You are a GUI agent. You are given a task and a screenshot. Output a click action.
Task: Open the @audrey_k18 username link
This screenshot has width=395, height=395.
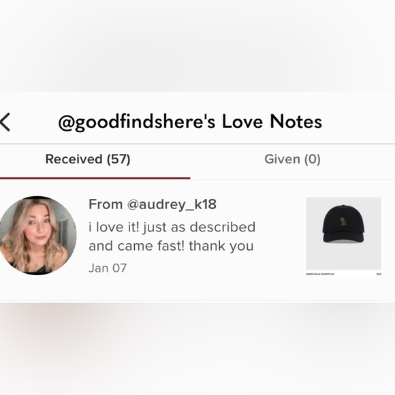[172, 204]
